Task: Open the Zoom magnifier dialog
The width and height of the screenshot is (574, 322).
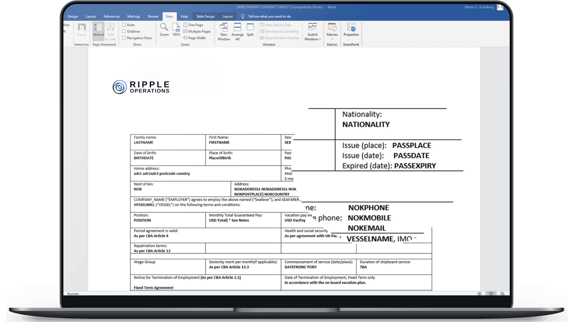Action: pyautogui.click(x=164, y=30)
